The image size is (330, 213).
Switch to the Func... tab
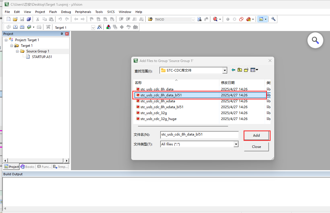pos(44,167)
